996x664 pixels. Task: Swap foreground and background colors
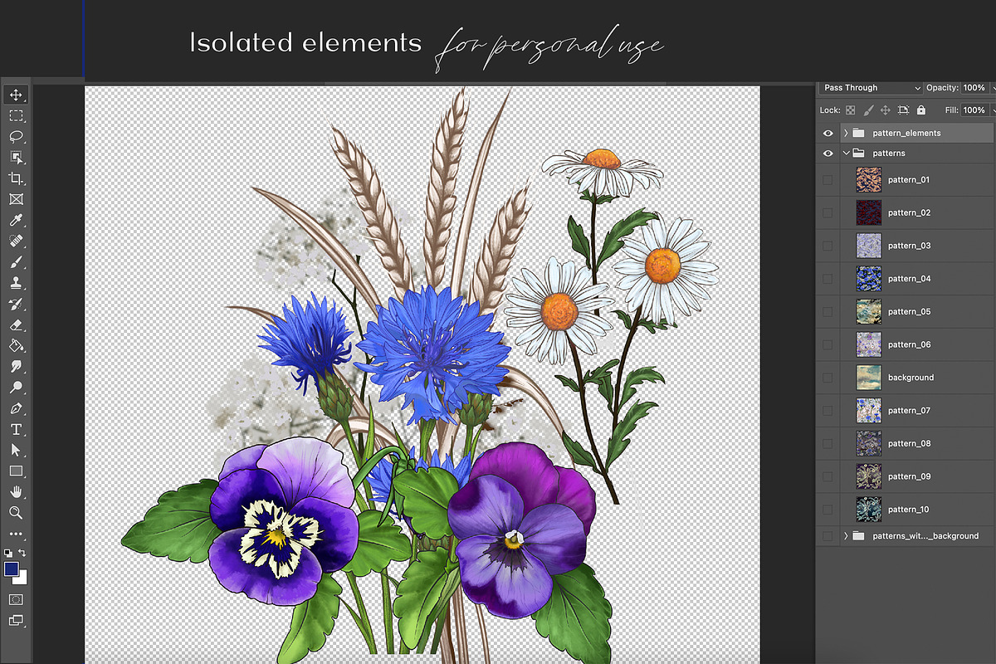[22, 552]
